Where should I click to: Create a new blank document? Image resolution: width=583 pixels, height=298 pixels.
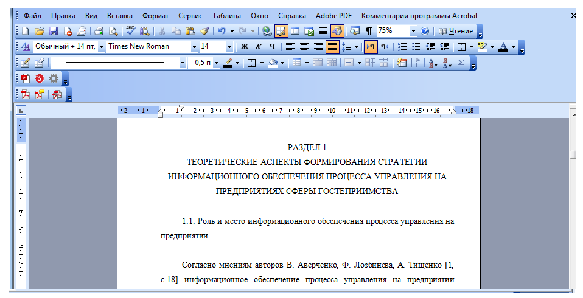tap(26, 31)
